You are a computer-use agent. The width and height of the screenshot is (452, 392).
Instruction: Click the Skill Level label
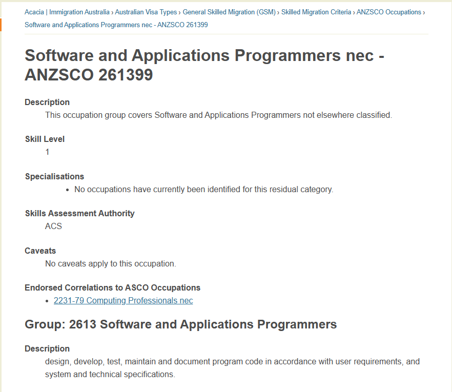point(45,139)
